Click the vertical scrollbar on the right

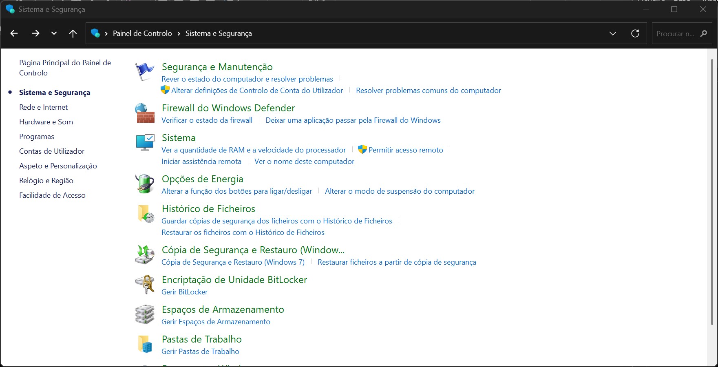coord(712,192)
